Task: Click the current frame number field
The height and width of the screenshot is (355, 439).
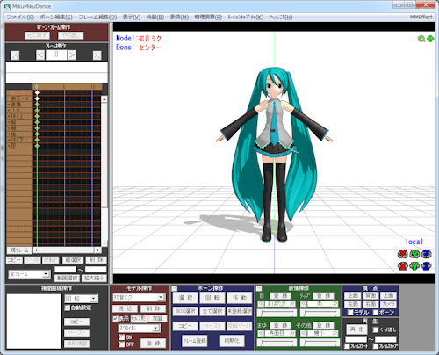Action: pos(56,54)
